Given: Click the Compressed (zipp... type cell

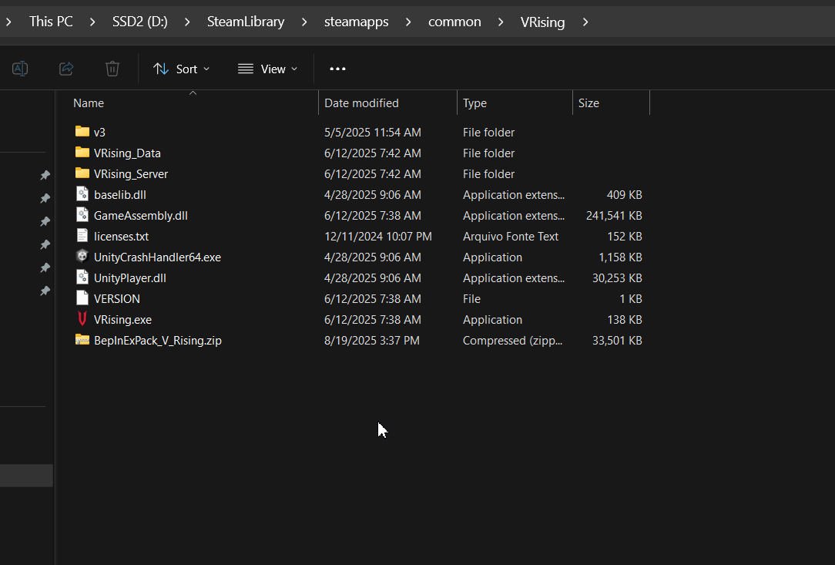Looking at the screenshot, I should click(x=512, y=340).
